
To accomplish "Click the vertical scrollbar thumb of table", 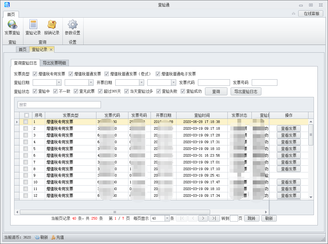I will tap(311, 135).
